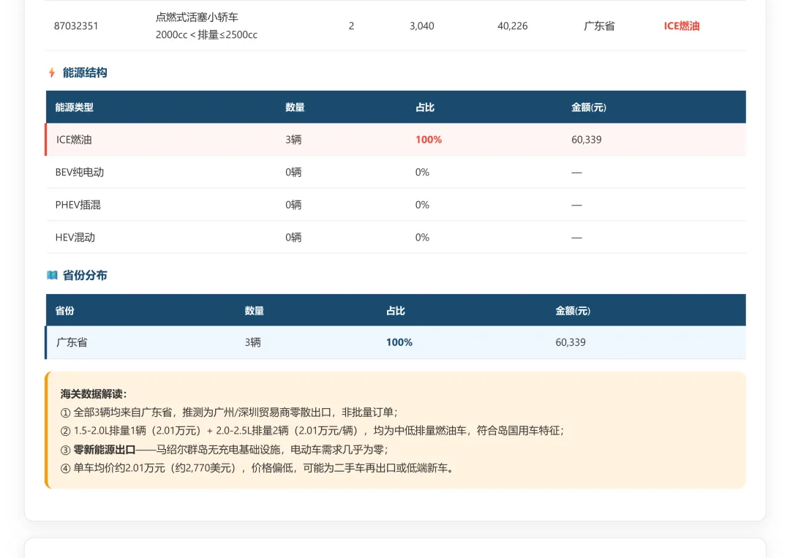
Task: Click 0辆 in the PHEV插混 row
Action: tap(293, 205)
